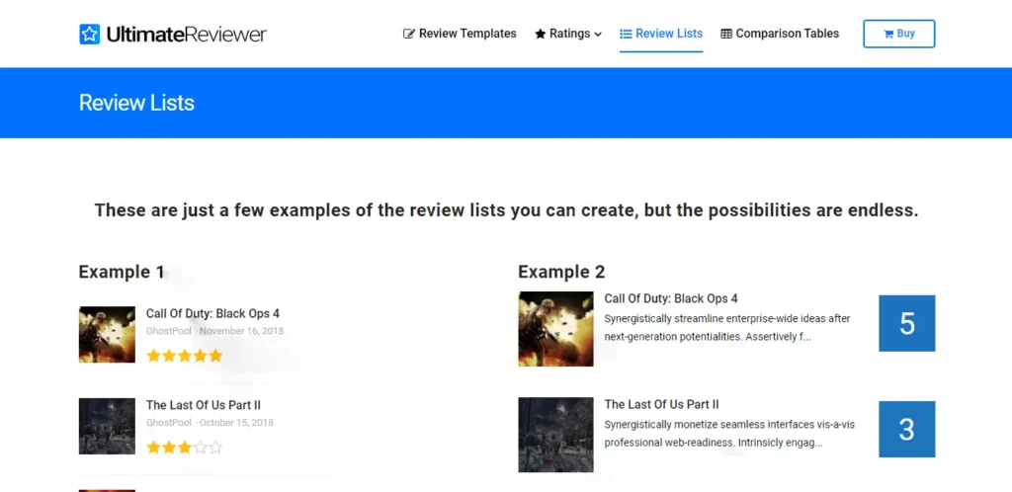Click the three-star rating under The Last Of Us
Screen dimensions: 1012x492
click(184, 448)
